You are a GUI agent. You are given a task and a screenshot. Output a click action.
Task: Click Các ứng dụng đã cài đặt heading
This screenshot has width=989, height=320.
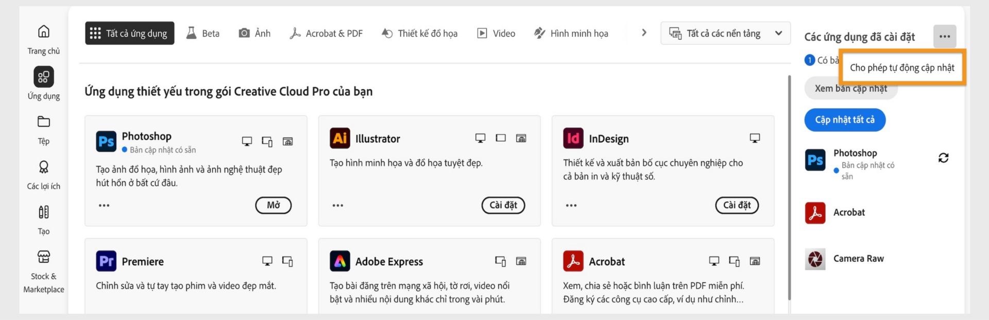pyautogui.click(x=859, y=37)
